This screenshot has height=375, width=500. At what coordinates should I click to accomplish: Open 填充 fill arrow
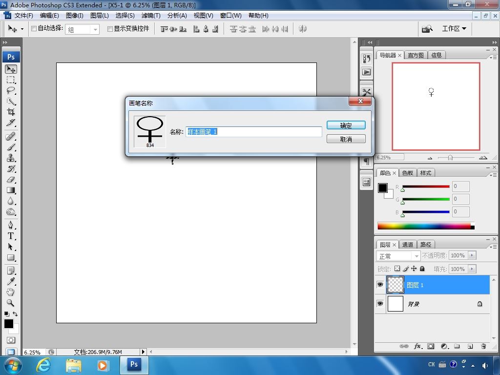[472, 269]
